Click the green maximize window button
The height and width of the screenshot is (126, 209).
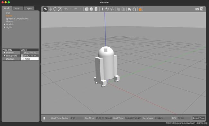point(9,2)
